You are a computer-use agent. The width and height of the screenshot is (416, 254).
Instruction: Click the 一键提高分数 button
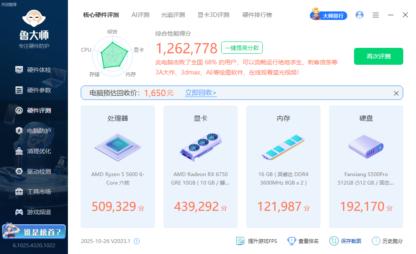(242, 48)
